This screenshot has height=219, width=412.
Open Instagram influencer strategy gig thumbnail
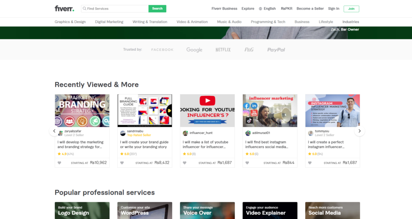click(333, 111)
